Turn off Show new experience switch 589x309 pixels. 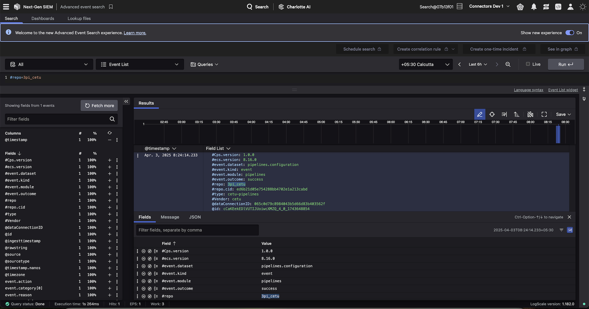coord(570,33)
